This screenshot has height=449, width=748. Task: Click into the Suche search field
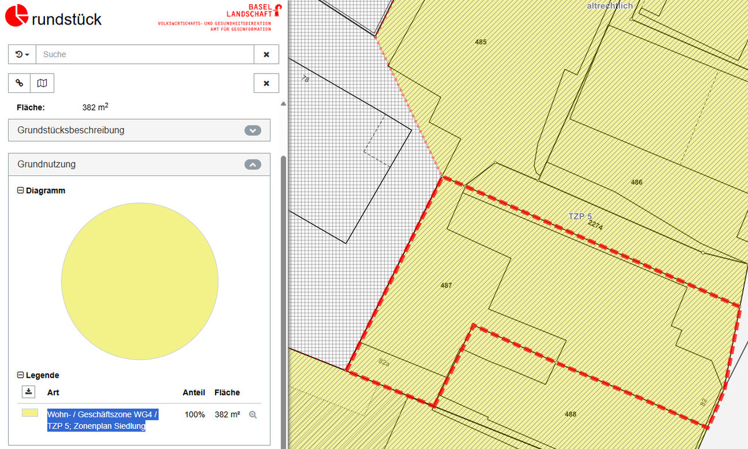pyautogui.click(x=144, y=54)
